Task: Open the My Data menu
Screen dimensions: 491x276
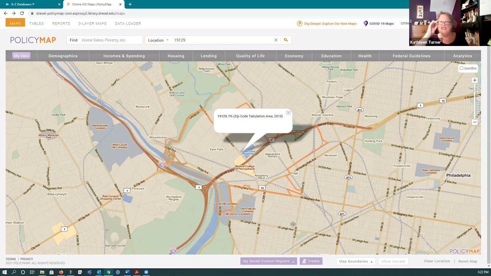Action: 21,56
